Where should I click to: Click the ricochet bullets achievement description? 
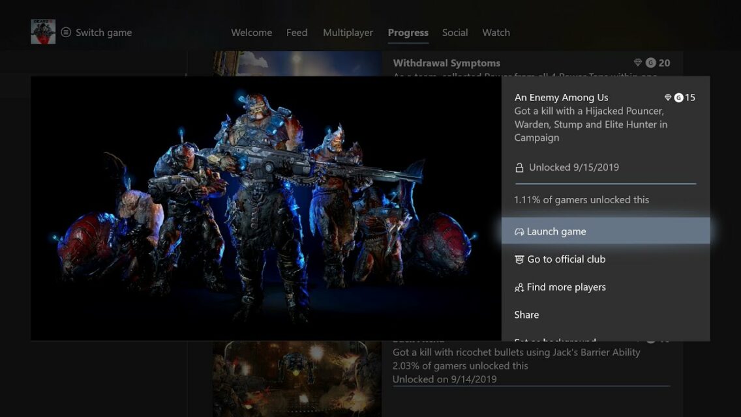(517, 352)
